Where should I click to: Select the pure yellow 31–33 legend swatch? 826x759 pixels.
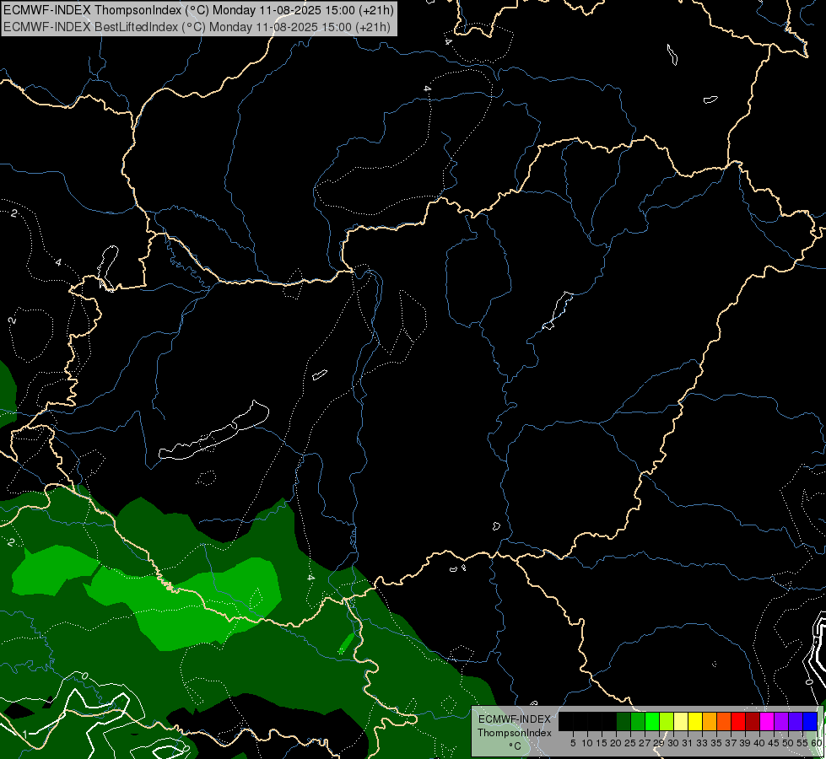[695, 721]
